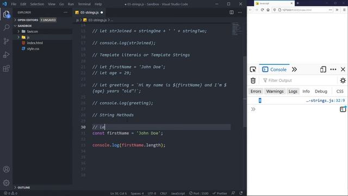Screen dimensions: 348x196
Task: Open style.css in the explorer
Action: click(x=33, y=48)
